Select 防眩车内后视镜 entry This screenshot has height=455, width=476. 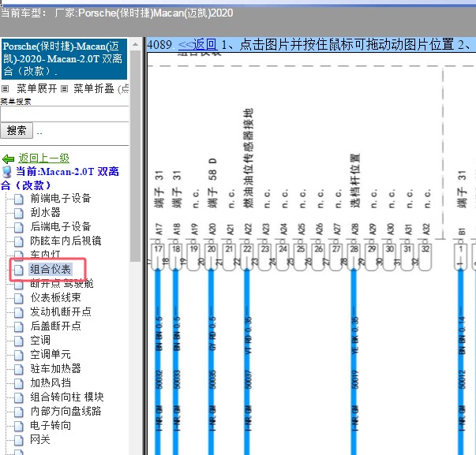coord(66,241)
